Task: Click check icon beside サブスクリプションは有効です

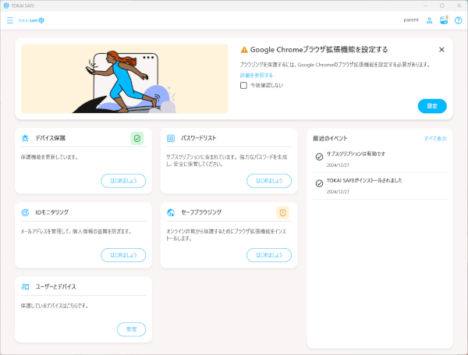Action: click(x=319, y=157)
